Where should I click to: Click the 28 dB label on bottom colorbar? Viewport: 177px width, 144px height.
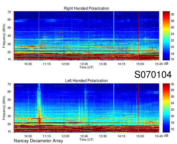pyautogui.click(x=172, y=90)
